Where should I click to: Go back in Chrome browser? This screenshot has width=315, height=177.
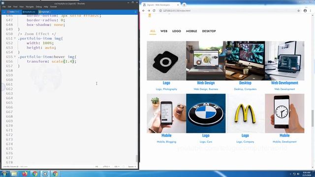point(143,11)
